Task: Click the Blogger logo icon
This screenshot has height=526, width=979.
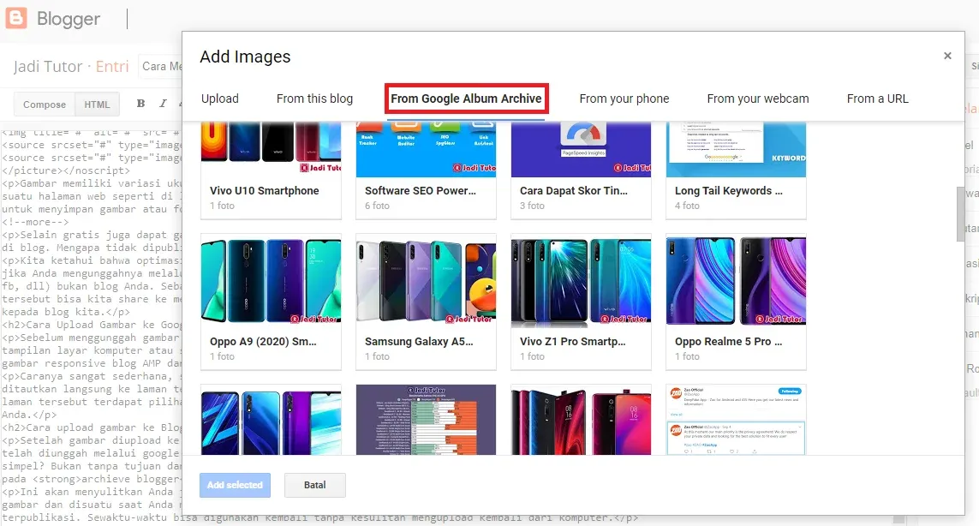Action: coord(16,18)
